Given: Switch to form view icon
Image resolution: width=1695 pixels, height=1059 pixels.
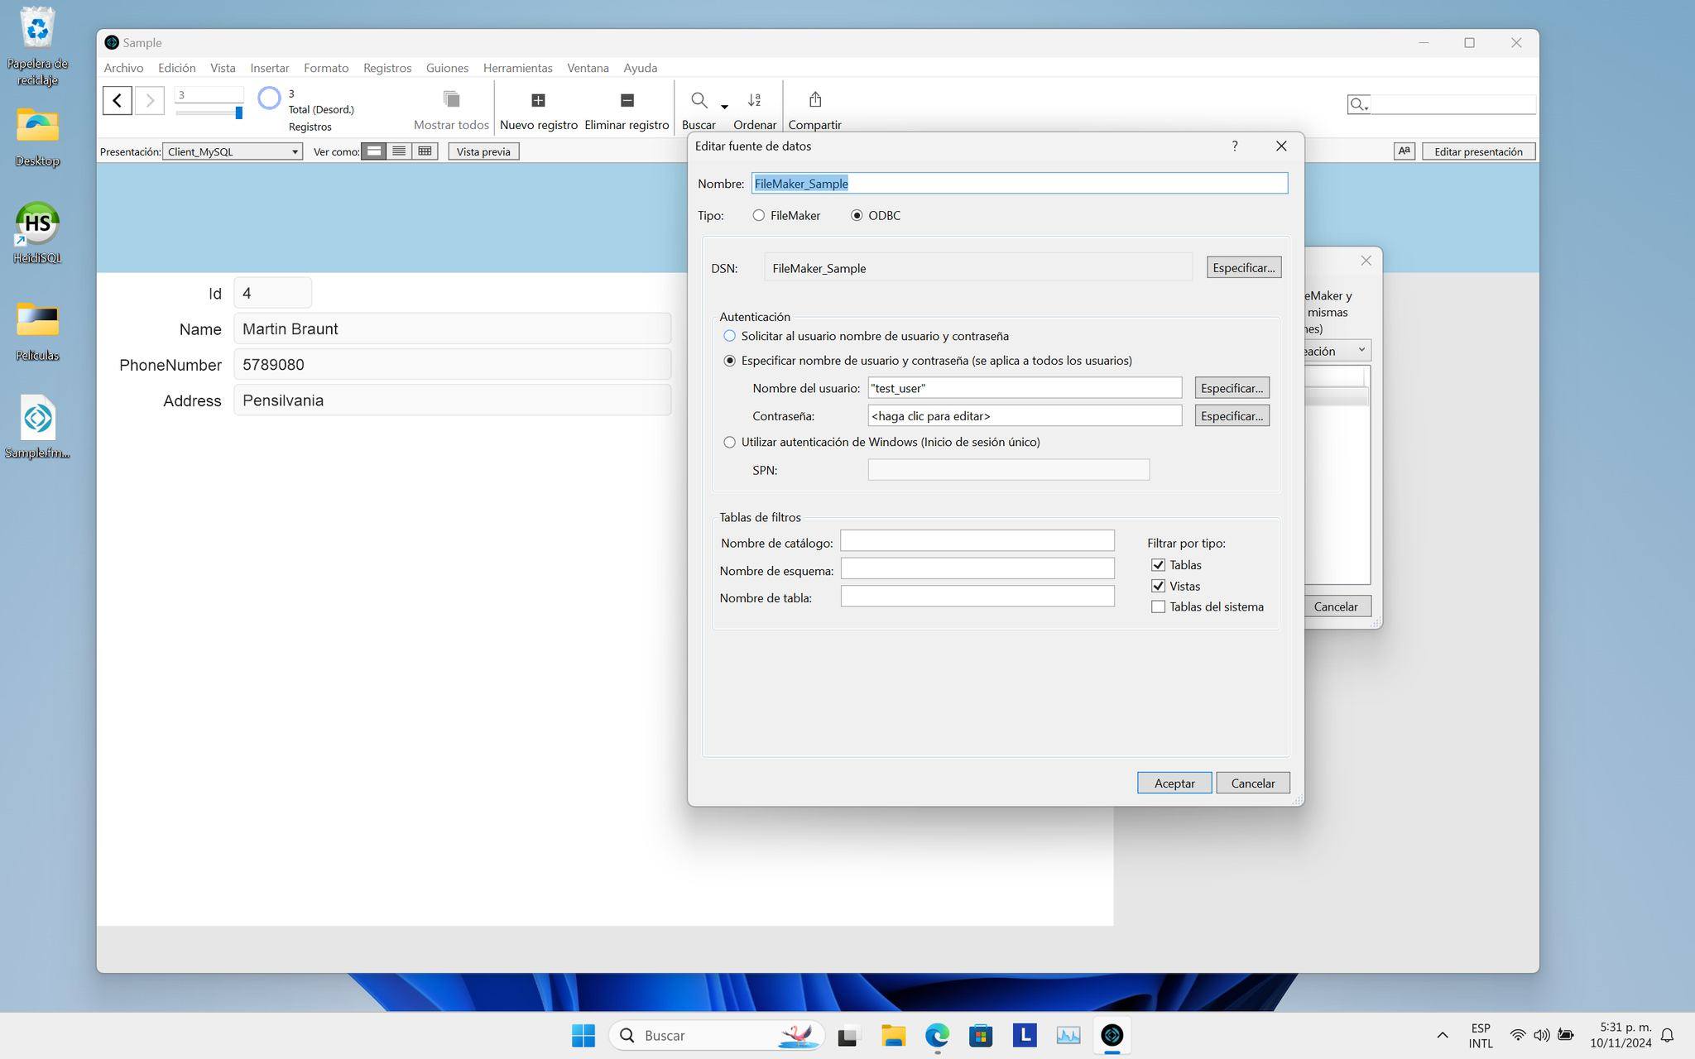Looking at the screenshot, I should 374,151.
